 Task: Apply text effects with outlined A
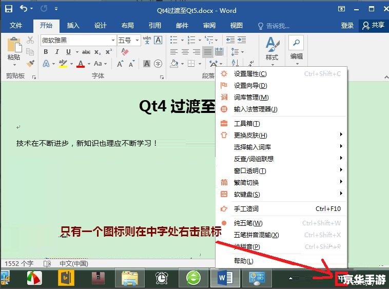[x=46, y=64]
